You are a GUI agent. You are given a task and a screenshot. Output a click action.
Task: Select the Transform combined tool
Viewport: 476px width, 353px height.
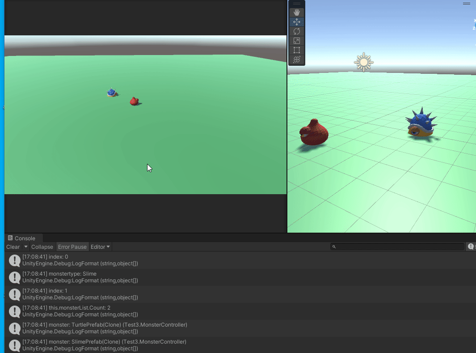click(297, 60)
